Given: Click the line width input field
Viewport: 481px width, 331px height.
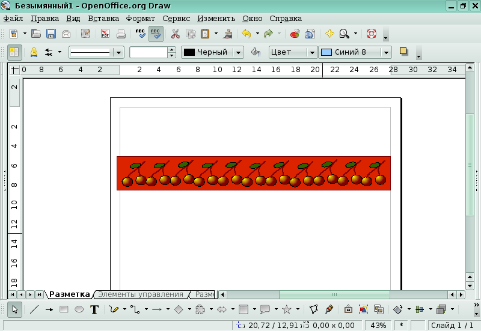Looking at the screenshot, I should click(x=149, y=52).
